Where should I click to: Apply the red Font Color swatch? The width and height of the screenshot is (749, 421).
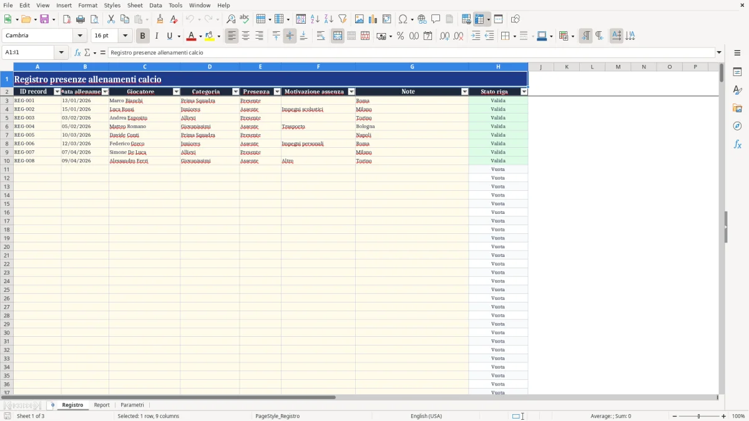pyautogui.click(x=192, y=36)
